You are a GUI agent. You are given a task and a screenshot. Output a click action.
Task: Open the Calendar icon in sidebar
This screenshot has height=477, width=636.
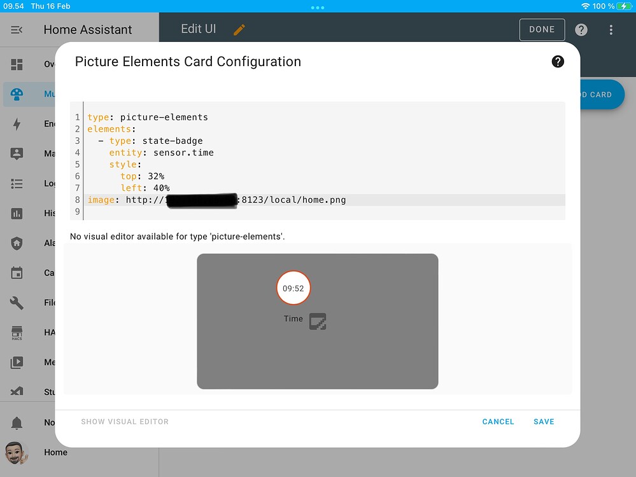[17, 273]
